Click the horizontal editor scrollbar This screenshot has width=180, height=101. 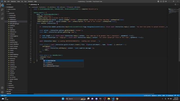[x=94, y=94]
